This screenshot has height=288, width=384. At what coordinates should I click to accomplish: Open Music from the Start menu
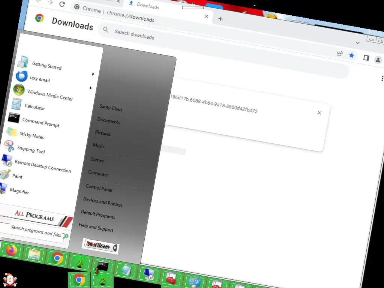(99, 145)
